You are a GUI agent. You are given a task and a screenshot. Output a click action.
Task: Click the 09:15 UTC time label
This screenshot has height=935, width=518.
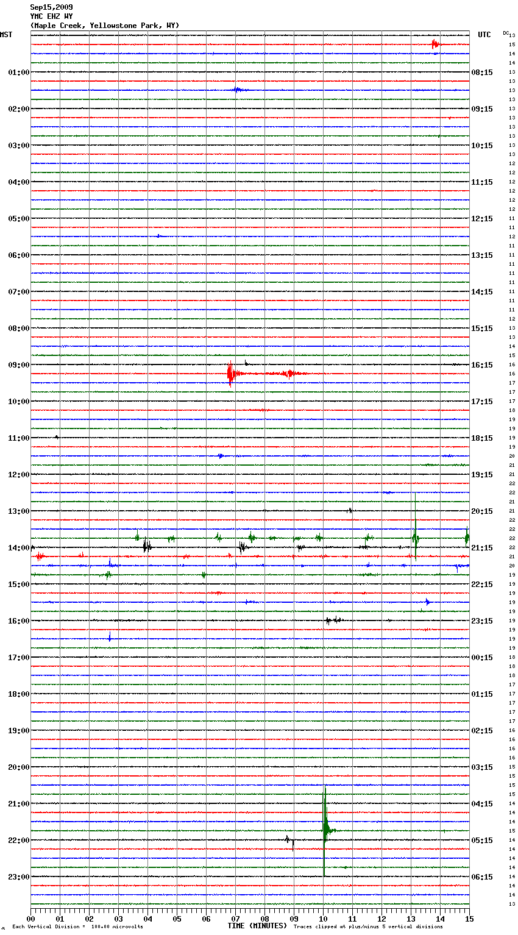click(482, 109)
